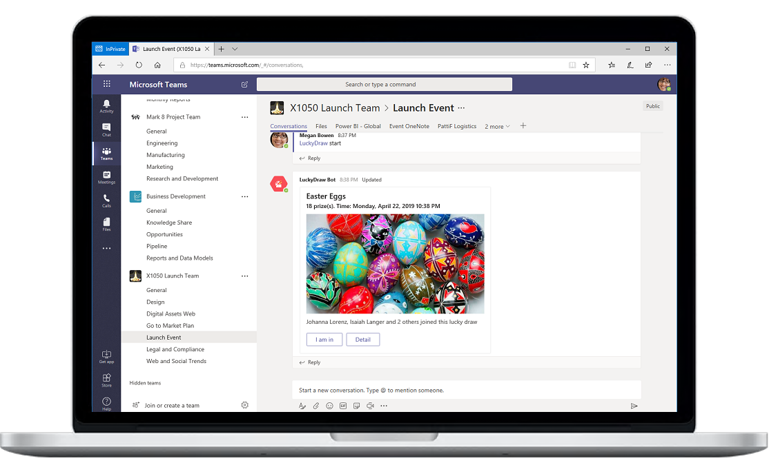769x465 pixels.
Task: Click the new chat compose icon
Action: coord(244,85)
